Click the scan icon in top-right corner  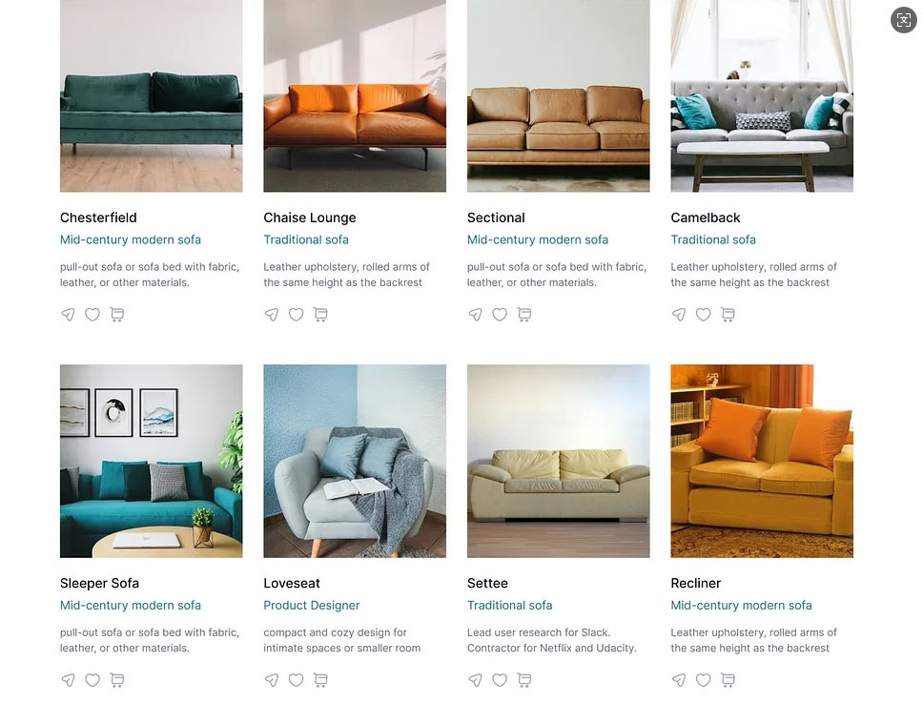point(904,20)
